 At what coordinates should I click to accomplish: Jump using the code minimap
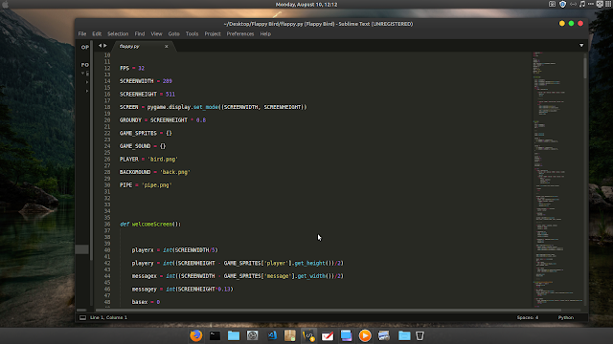tap(557, 180)
